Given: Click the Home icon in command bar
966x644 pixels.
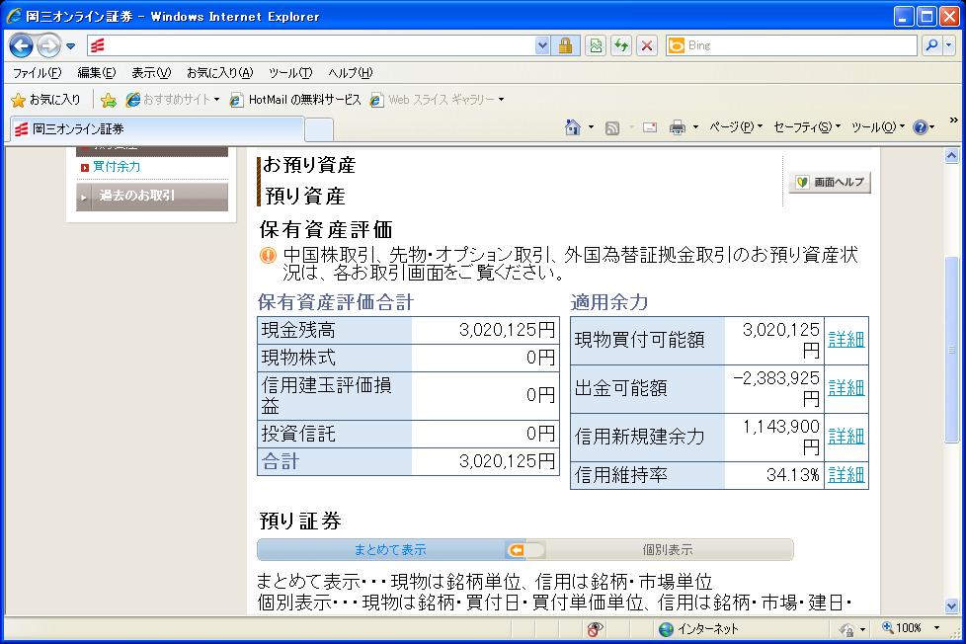Looking at the screenshot, I should pos(573,127).
